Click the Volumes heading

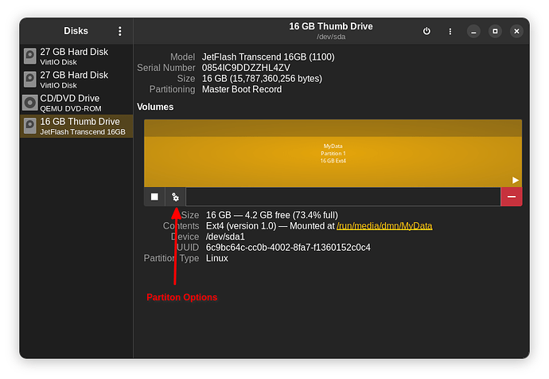click(x=155, y=107)
